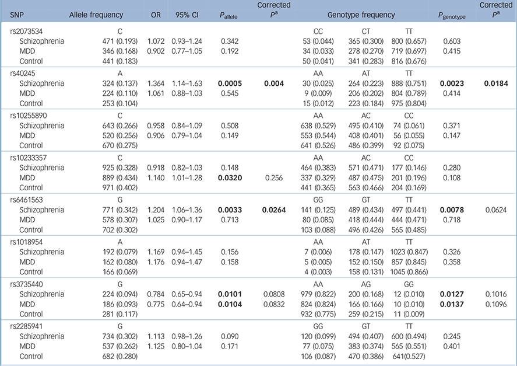Click the SNP column header
The width and height of the screenshot is (517, 366).
pos(18,15)
